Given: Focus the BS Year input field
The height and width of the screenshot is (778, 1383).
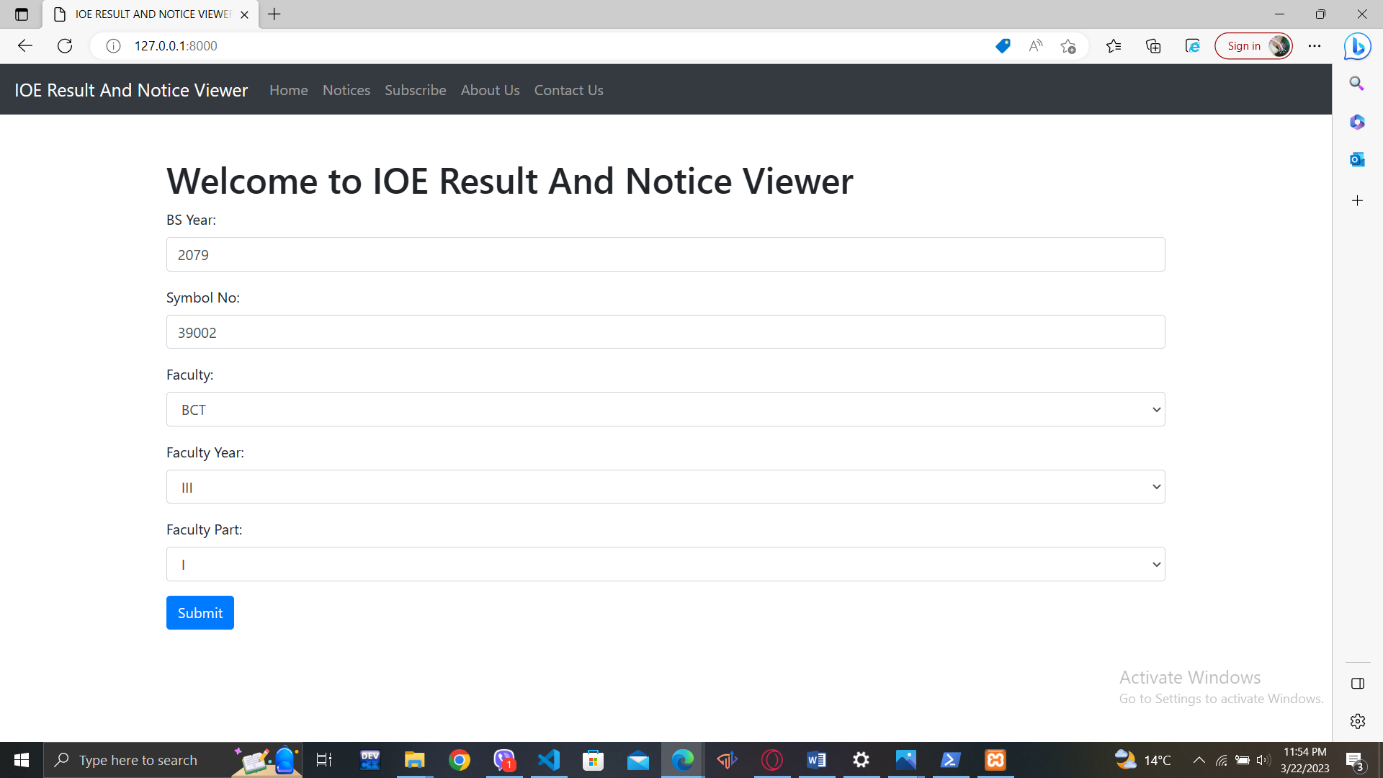Looking at the screenshot, I should [666, 254].
